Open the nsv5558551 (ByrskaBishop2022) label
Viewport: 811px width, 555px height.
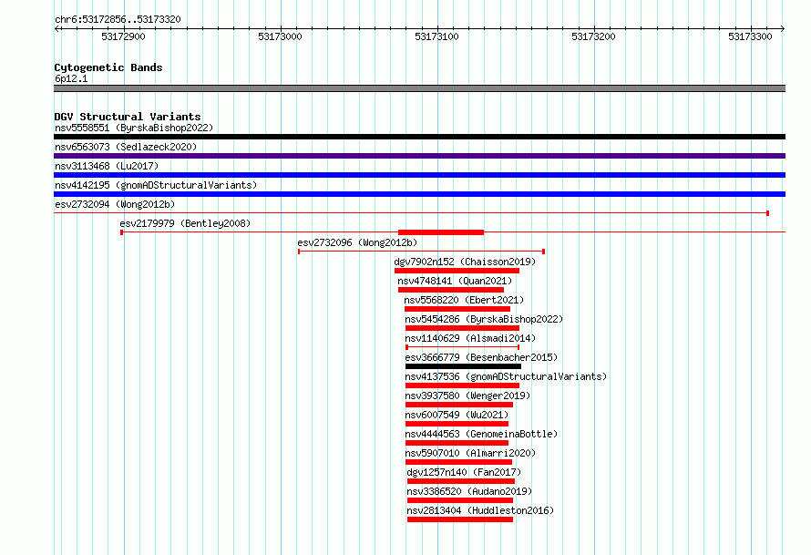[x=134, y=128]
